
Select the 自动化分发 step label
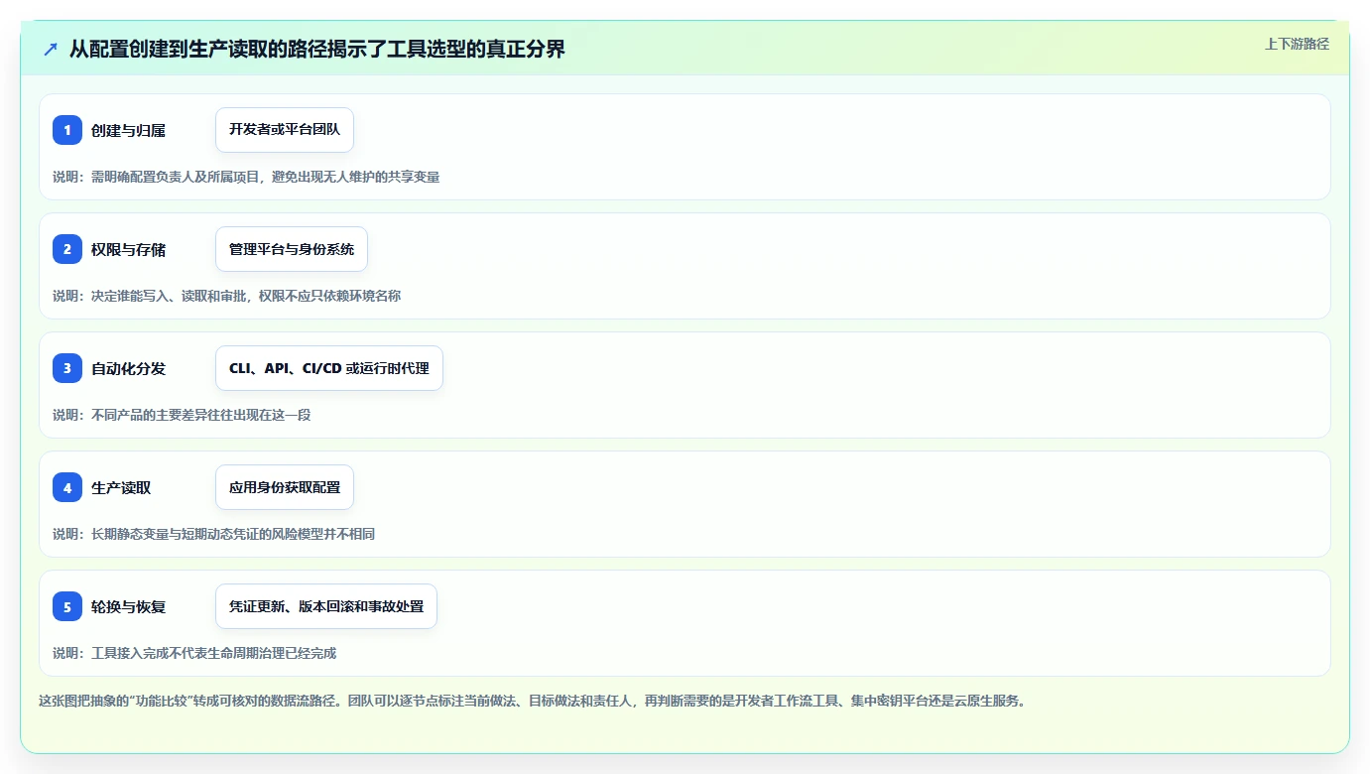click(x=128, y=368)
